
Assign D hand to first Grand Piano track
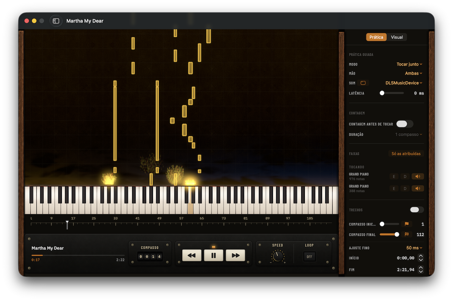pyautogui.click(x=405, y=177)
